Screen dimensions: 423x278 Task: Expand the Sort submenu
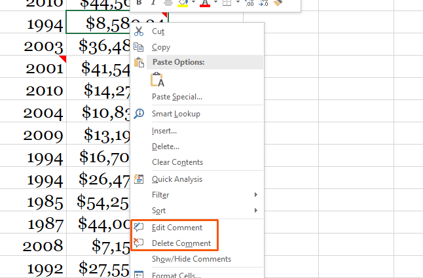click(x=255, y=211)
